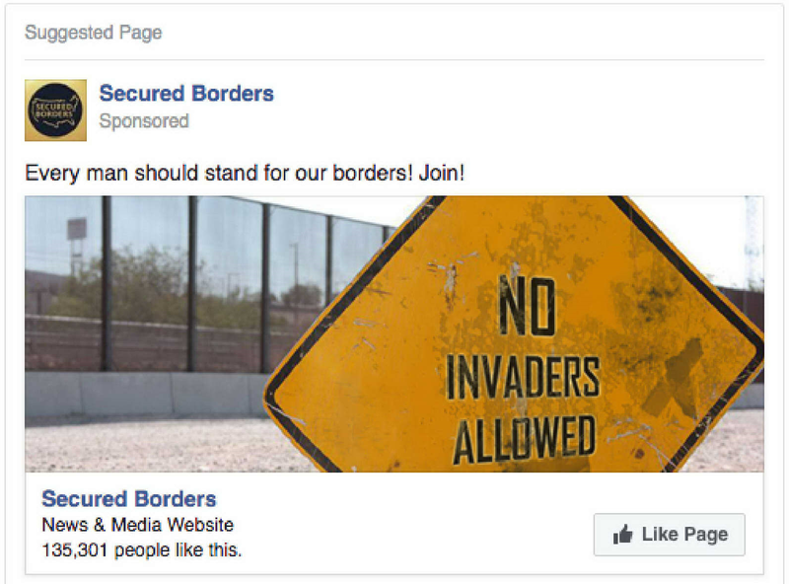Click the word NO on the yellow sign

pyautogui.click(x=527, y=306)
